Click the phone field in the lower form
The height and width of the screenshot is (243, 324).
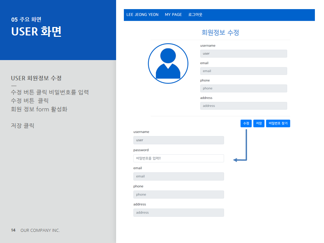pos(179,194)
